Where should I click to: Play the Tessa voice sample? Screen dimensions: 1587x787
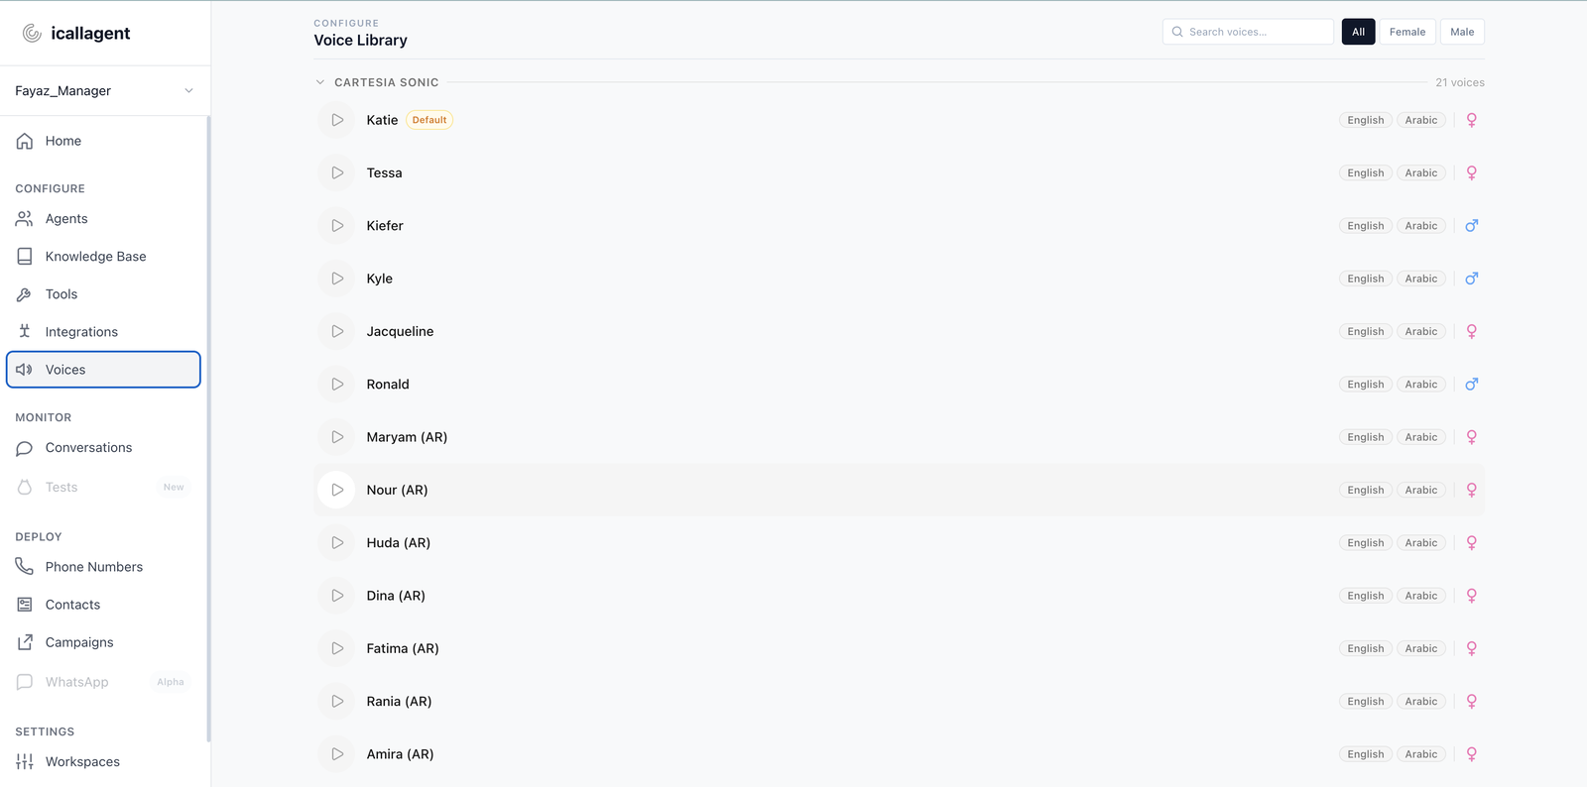[337, 172]
